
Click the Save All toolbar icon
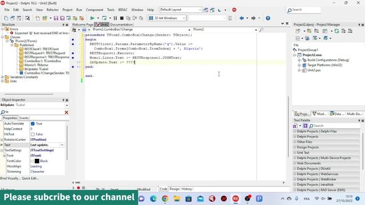pyautogui.click(x=62, y=18)
